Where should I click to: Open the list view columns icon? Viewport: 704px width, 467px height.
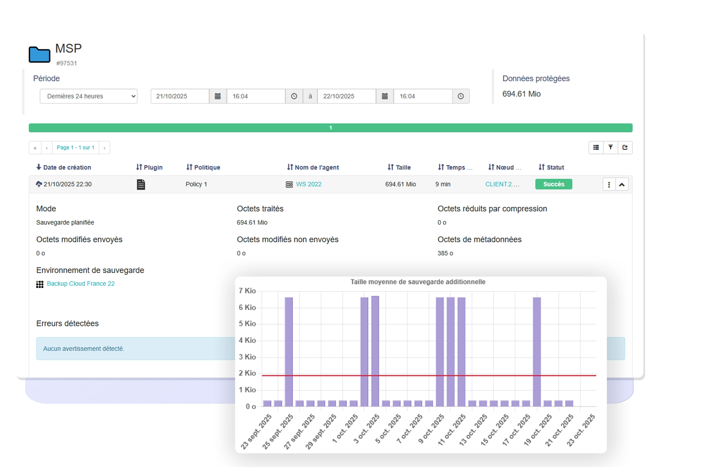pos(596,147)
